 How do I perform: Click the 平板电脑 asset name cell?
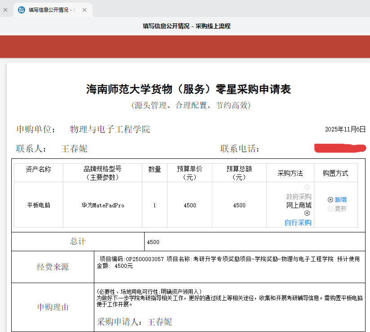pos(39,205)
